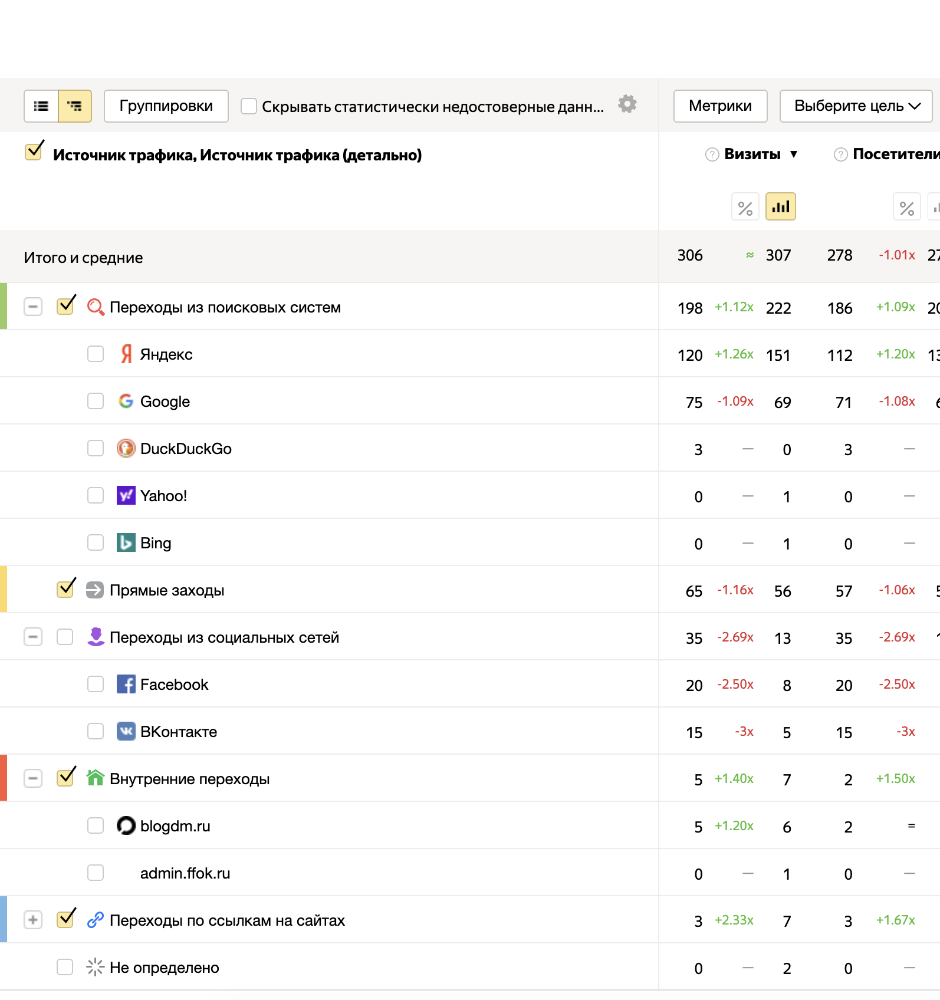
Task: Click the Visits percent display icon
Action: point(745,207)
